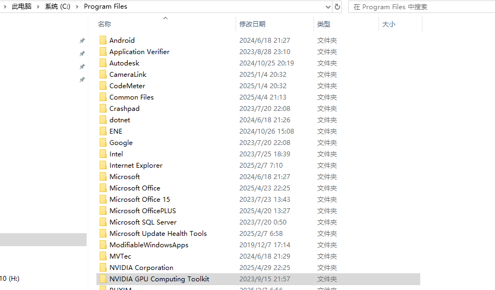
Task: Go to 此电脑 in the breadcrumb
Action: (x=22, y=6)
